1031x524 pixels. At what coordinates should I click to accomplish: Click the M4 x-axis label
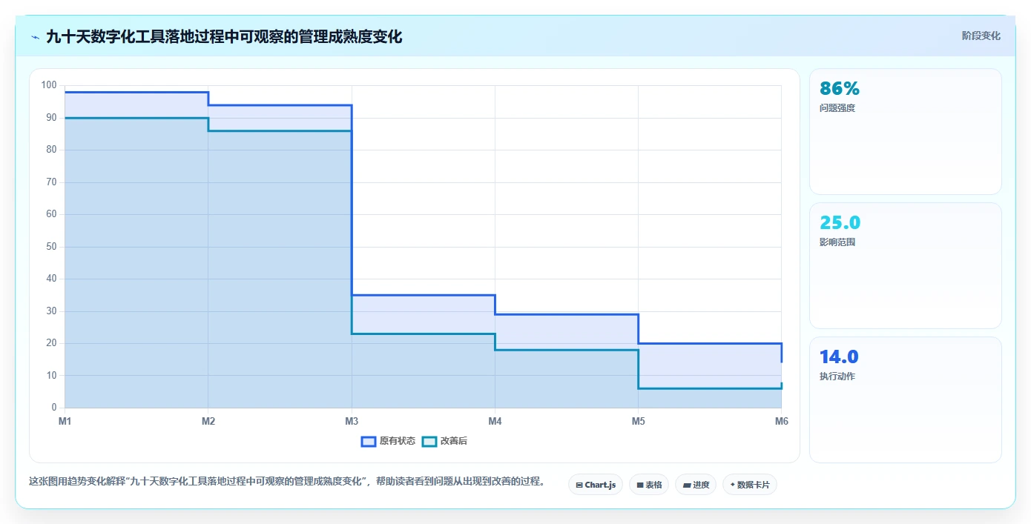click(x=495, y=421)
